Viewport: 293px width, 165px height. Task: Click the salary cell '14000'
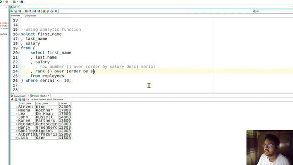(x=65, y=117)
